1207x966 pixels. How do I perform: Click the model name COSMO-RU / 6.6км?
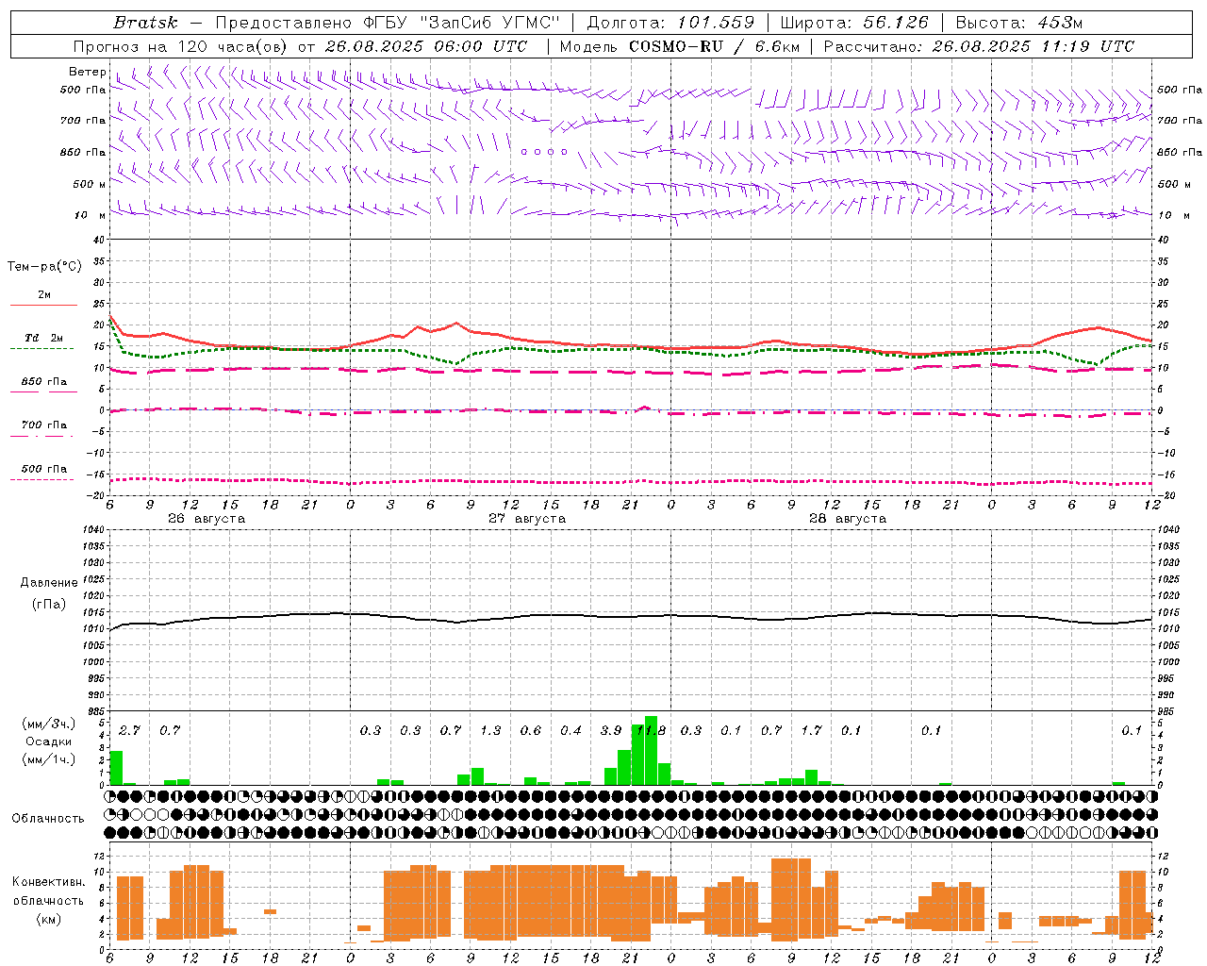coord(715,46)
